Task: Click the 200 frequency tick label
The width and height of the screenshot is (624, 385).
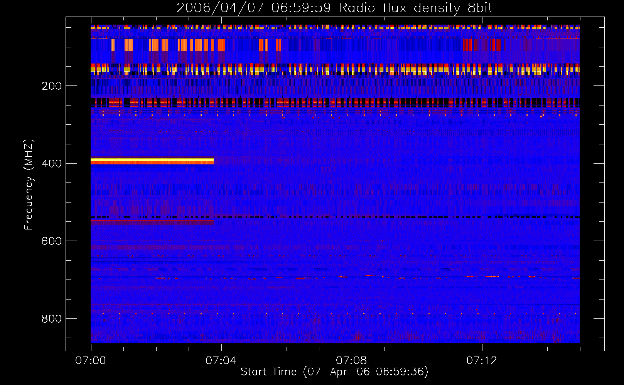Action: pyautogui.click(x=52, y=86)
